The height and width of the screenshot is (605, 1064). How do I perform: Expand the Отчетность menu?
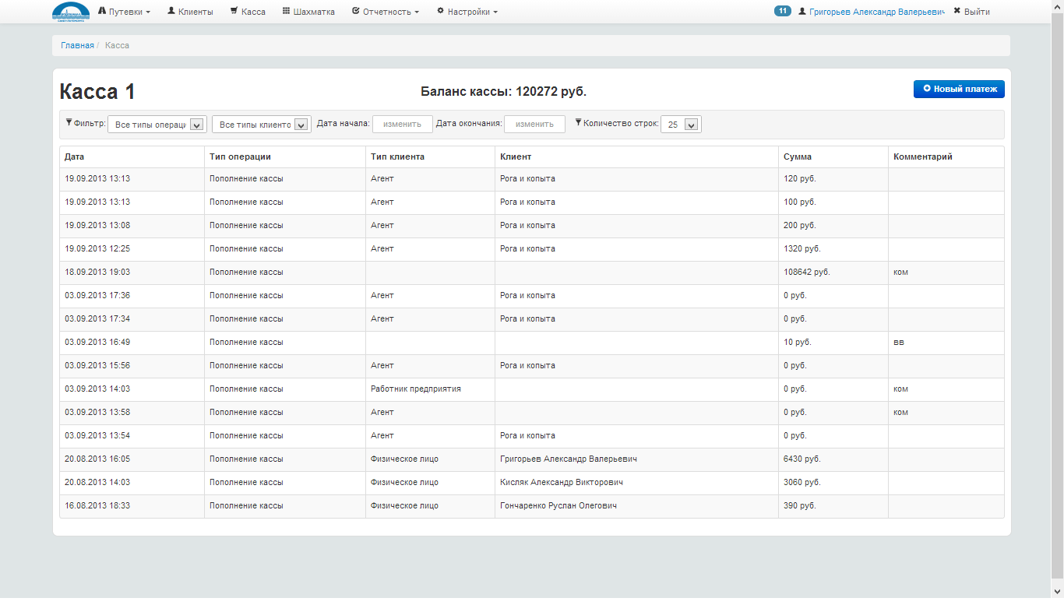click(386, 12)
